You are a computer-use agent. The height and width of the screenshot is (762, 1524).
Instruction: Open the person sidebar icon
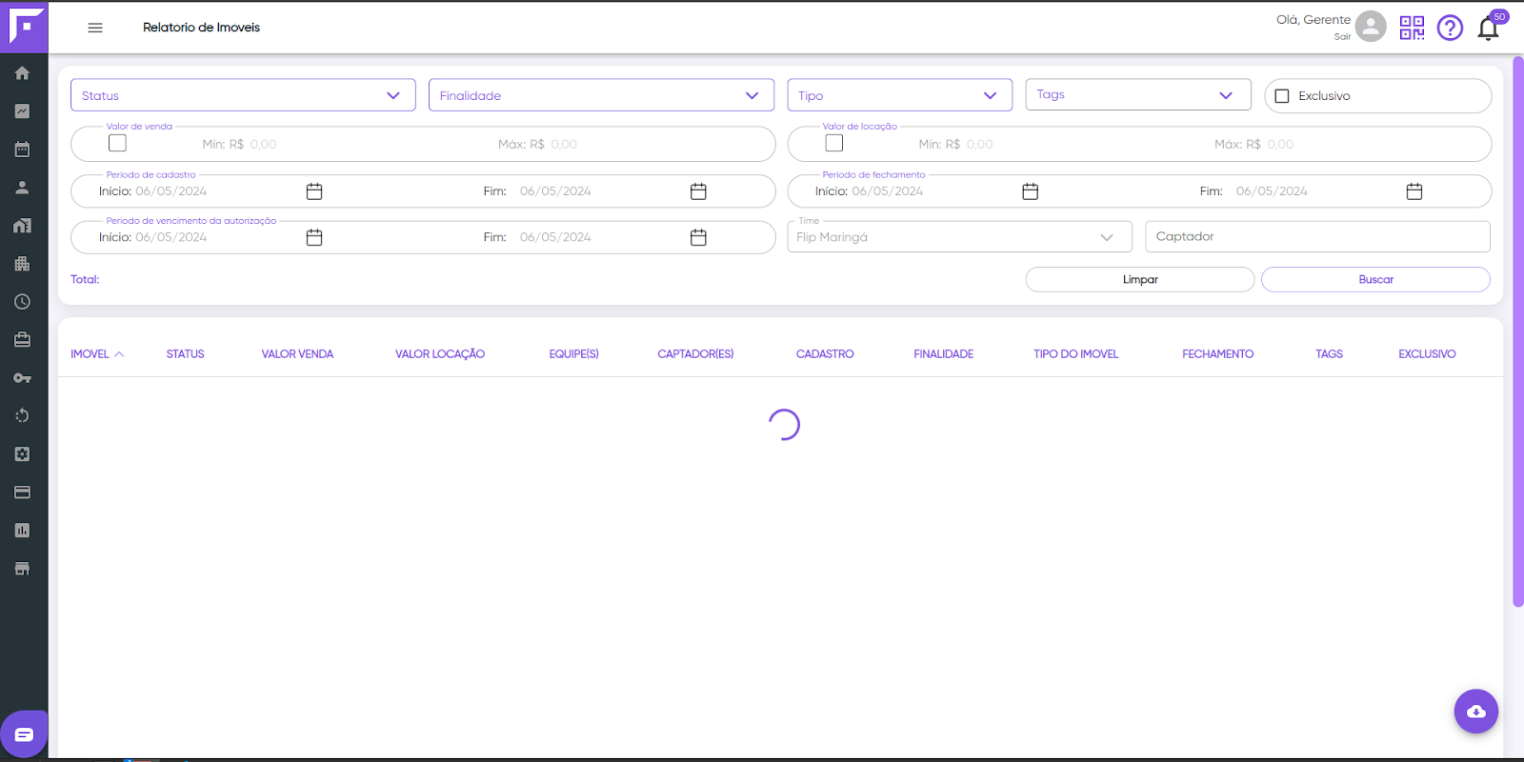(22, 188)
